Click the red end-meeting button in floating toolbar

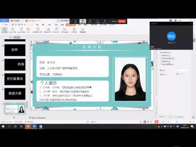pos(122,21)
